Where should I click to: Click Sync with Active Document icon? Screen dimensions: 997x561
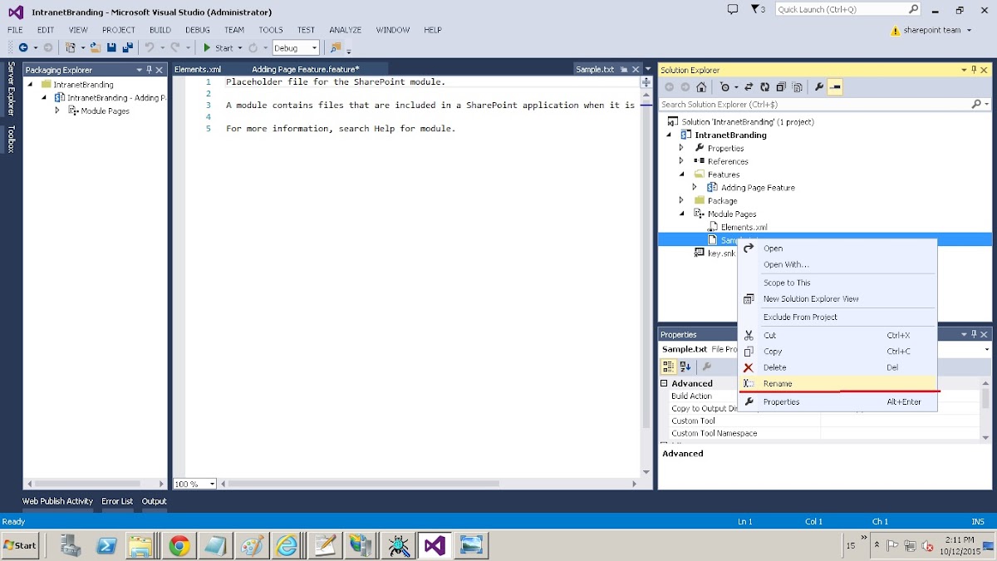pyautogui.click(x=749, y=87)
